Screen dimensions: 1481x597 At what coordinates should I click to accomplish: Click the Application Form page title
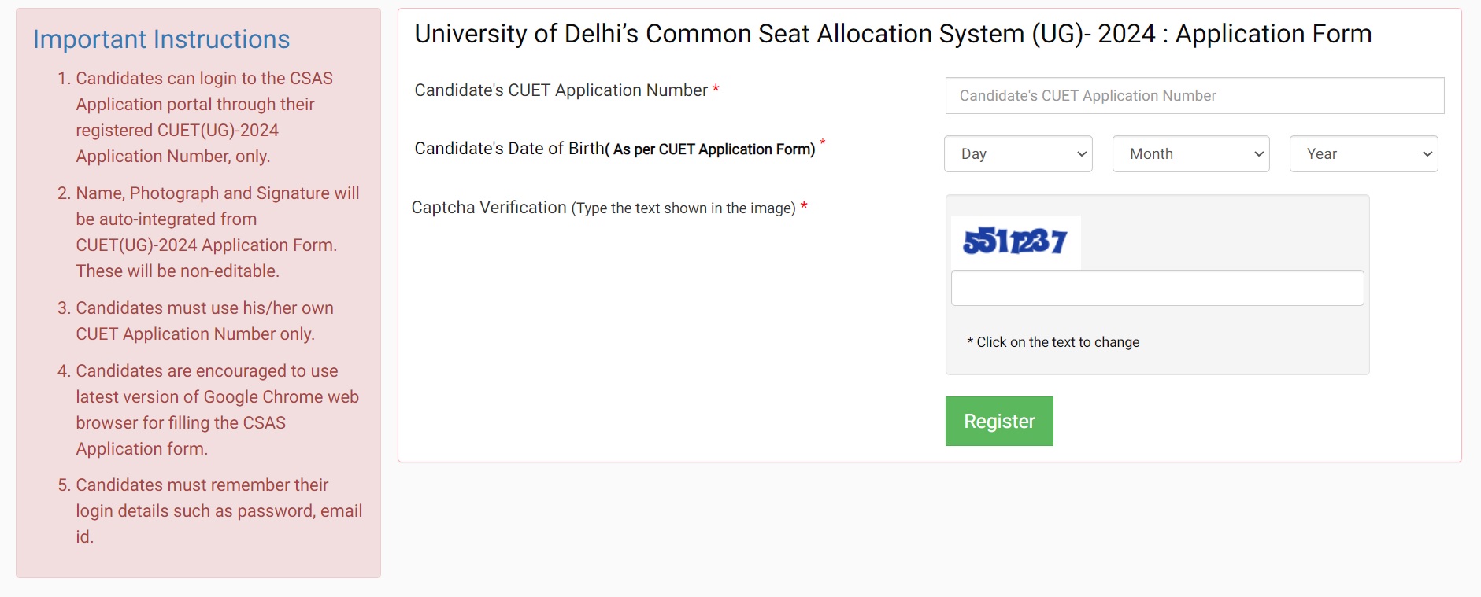coord(892,34)
